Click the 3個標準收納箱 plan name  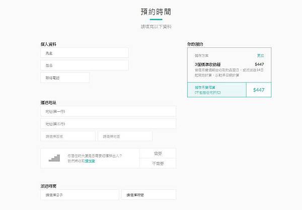pos(207,64)
